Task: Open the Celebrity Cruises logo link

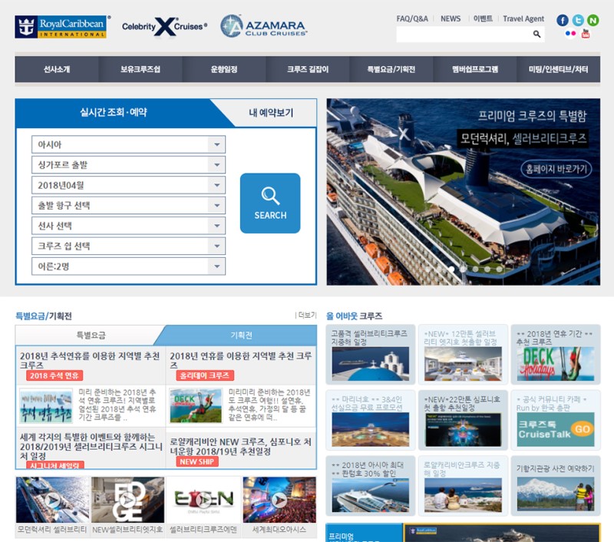Action: pyautogui.click(x=164, y=27)
